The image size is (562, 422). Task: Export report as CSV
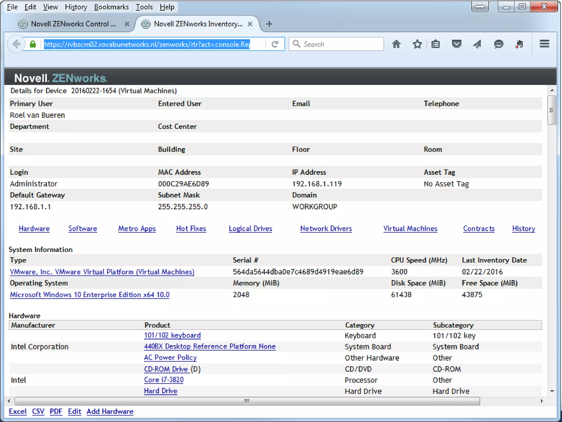38,411
